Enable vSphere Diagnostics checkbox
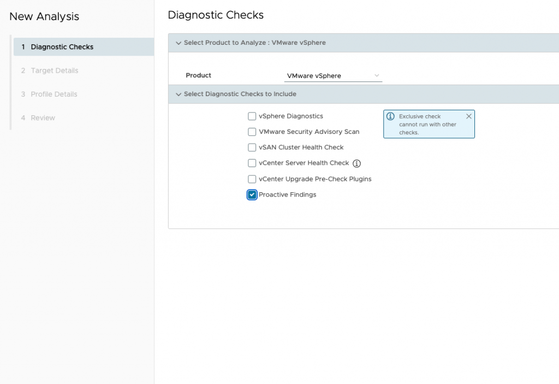Image resolution: width=559 pixels, height=384 pixels. pos(252,116)
